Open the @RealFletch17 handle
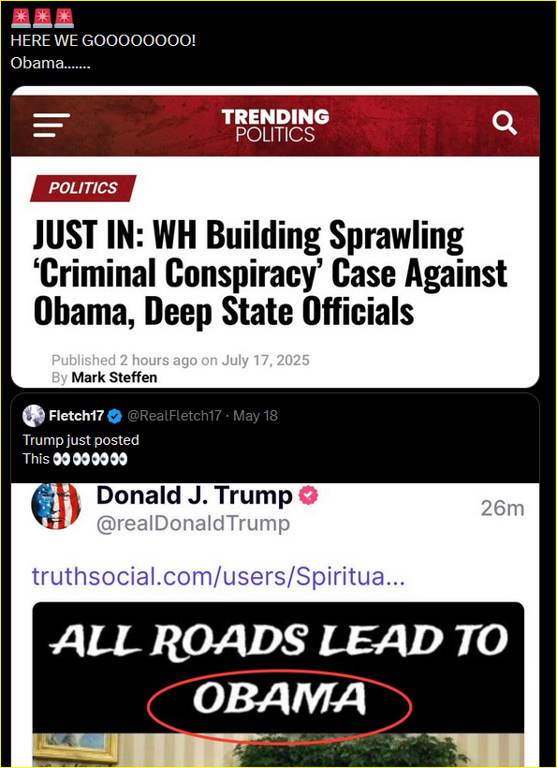557x768 pixels. (x=174, y=417)
